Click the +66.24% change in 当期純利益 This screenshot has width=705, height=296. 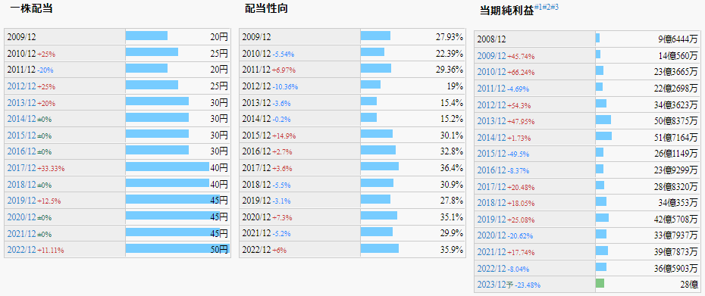tap(521, 73)
